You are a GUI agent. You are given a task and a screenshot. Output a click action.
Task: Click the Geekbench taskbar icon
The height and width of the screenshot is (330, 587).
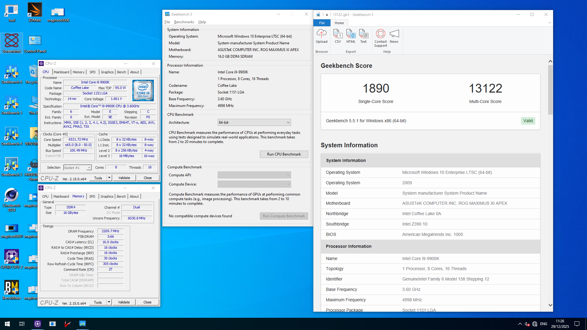click(x=83, y=324)
